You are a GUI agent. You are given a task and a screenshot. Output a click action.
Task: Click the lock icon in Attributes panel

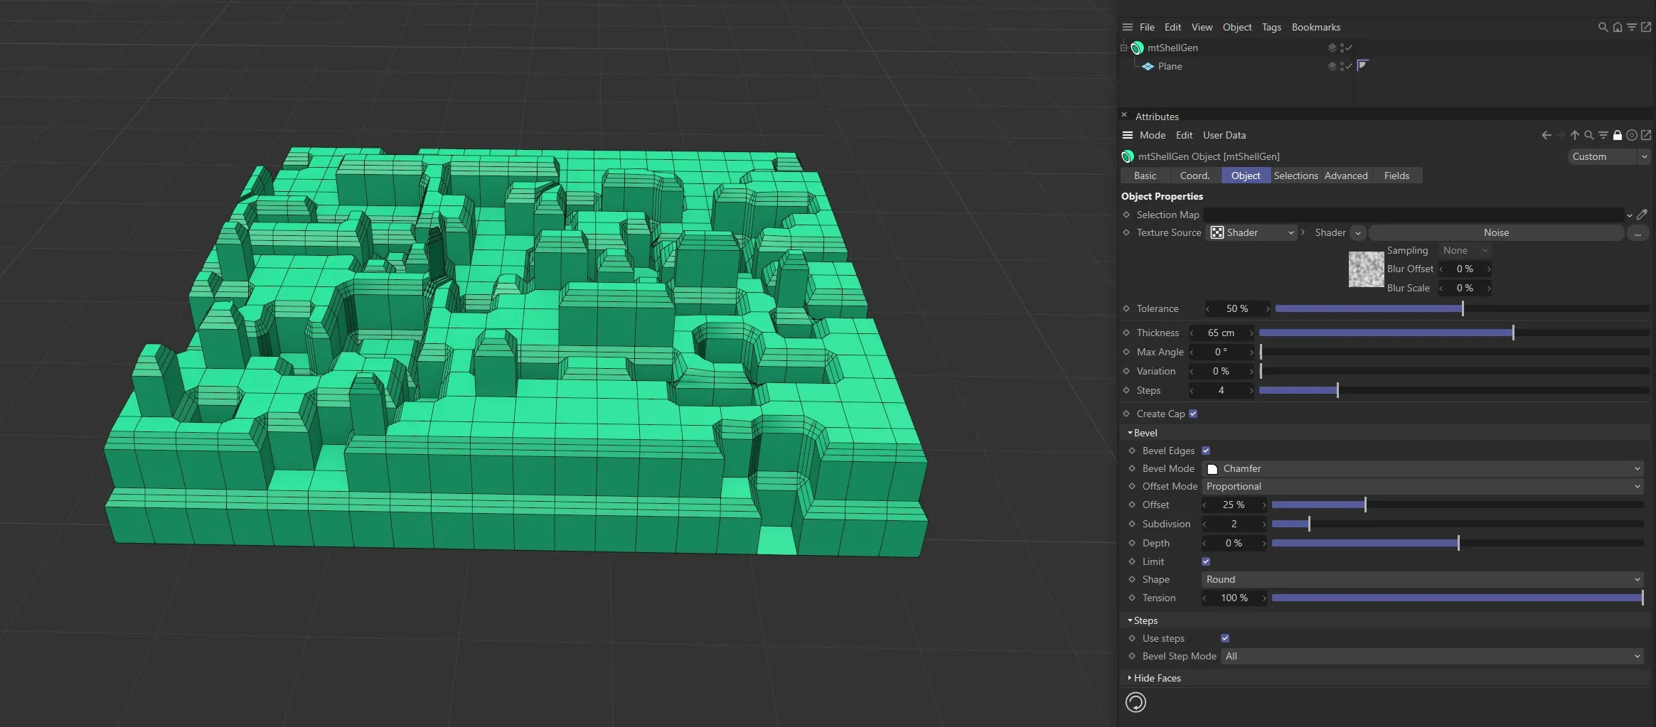click(x=1618, y=135)
